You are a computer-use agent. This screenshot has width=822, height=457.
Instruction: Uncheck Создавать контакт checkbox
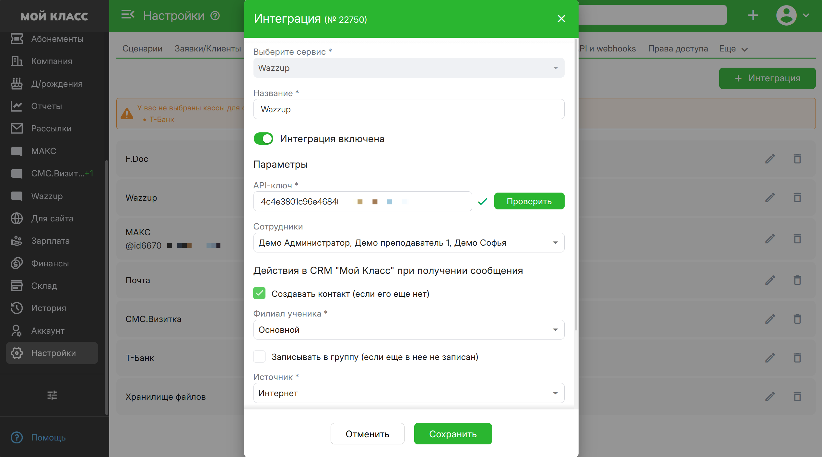(259, 294)
